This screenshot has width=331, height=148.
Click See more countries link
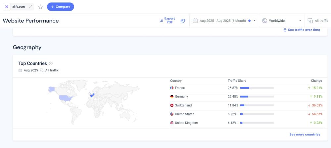pos(305,134)
